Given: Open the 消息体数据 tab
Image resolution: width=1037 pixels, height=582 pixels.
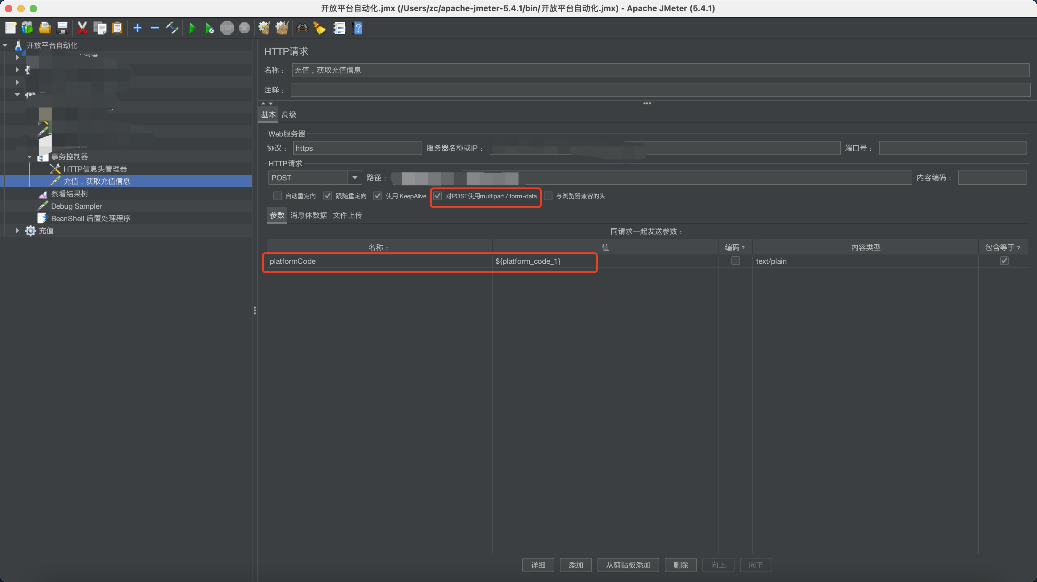Looking at the screenshot, I should click(x=308, y=215).
